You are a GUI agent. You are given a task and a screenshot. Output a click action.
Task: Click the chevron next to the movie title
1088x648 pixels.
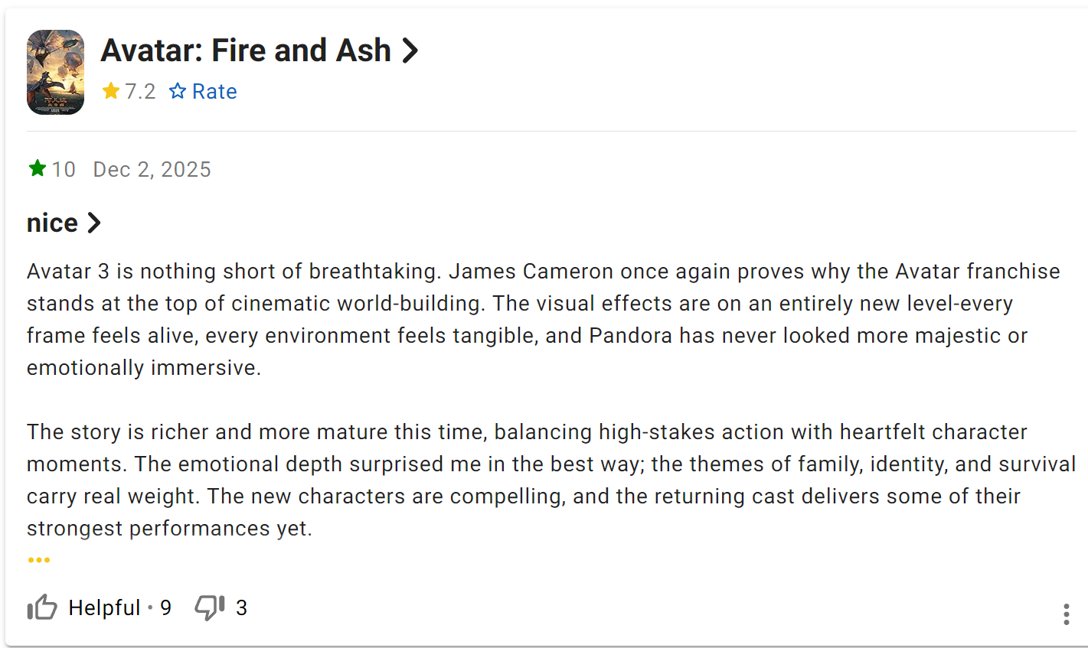click(410, 50)
